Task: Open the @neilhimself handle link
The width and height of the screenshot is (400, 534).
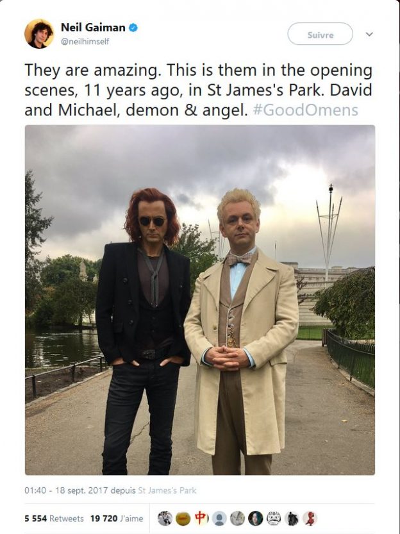Action: click(85, 42)
